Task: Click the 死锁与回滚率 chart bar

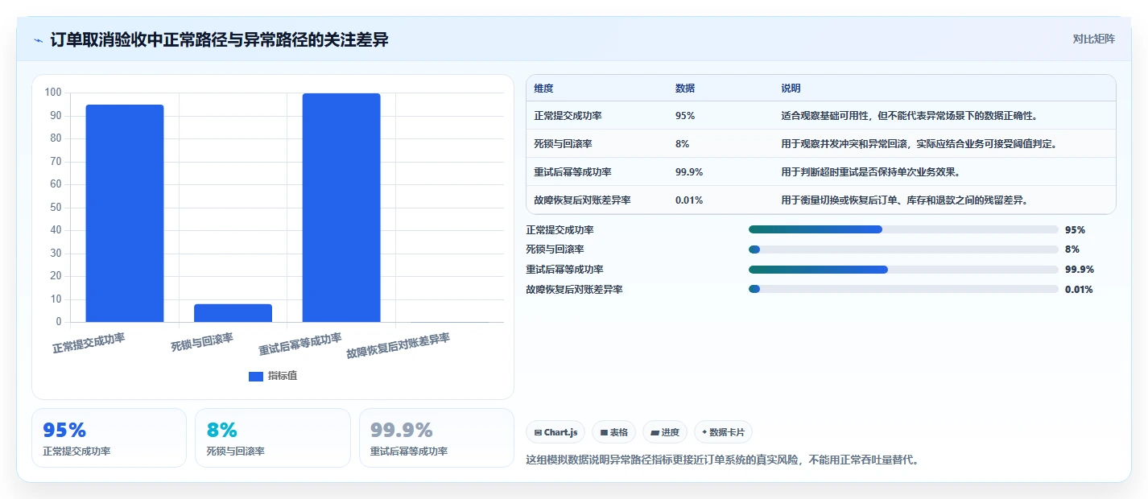Action: click(233, 313)
